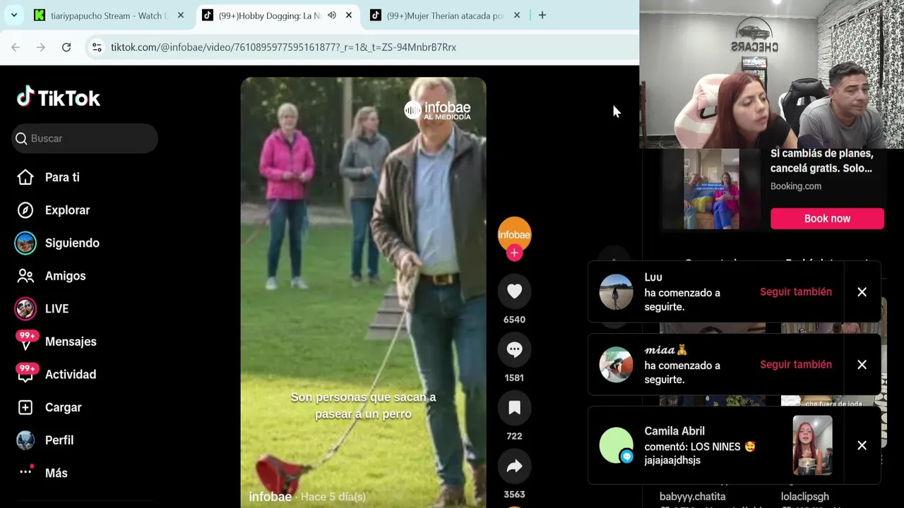Click the babyyy.chatita username
The width and height of the screenshot is (904, 508).
pyautogui.click(x=692, y=497)
